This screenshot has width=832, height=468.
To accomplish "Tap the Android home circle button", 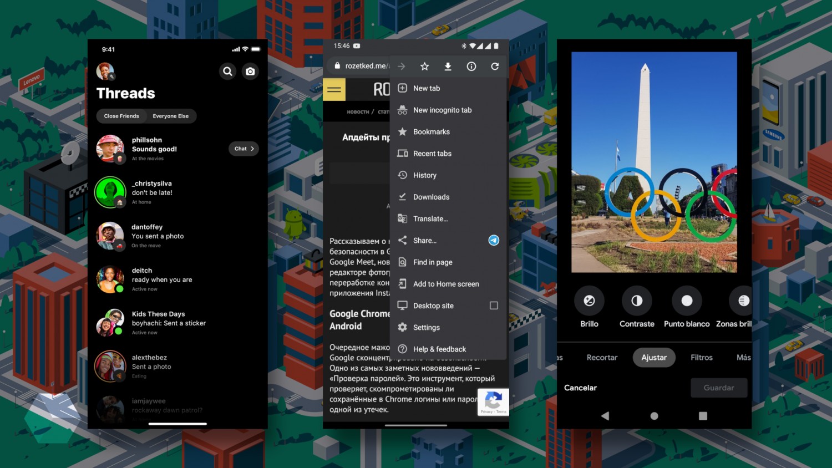I will click(x=654, y=416).
